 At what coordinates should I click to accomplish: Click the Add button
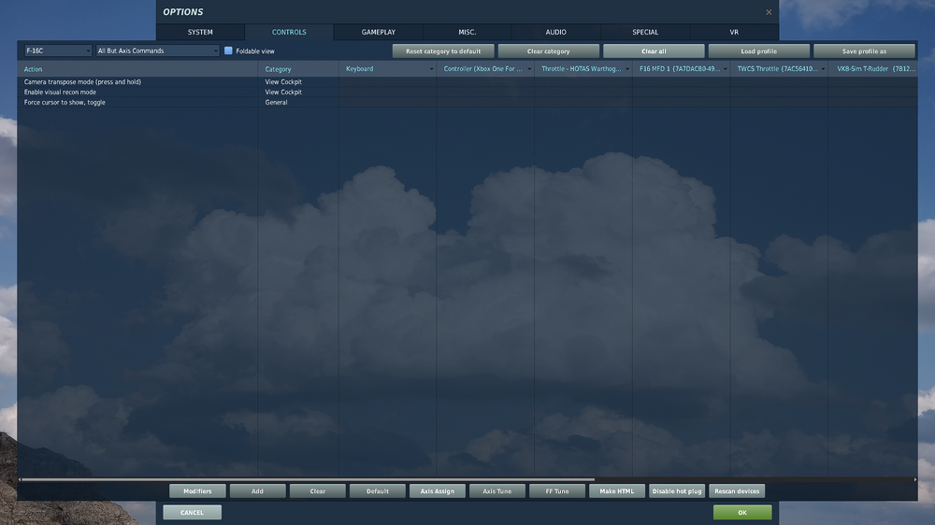(x=257, y=491)
